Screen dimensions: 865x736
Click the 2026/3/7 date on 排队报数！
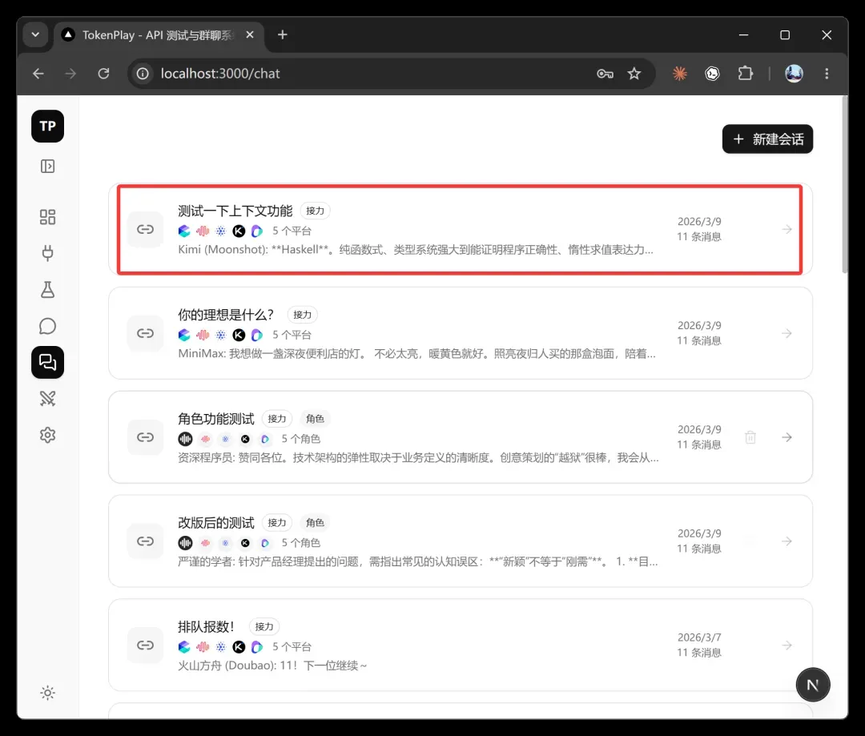(699, 637)
